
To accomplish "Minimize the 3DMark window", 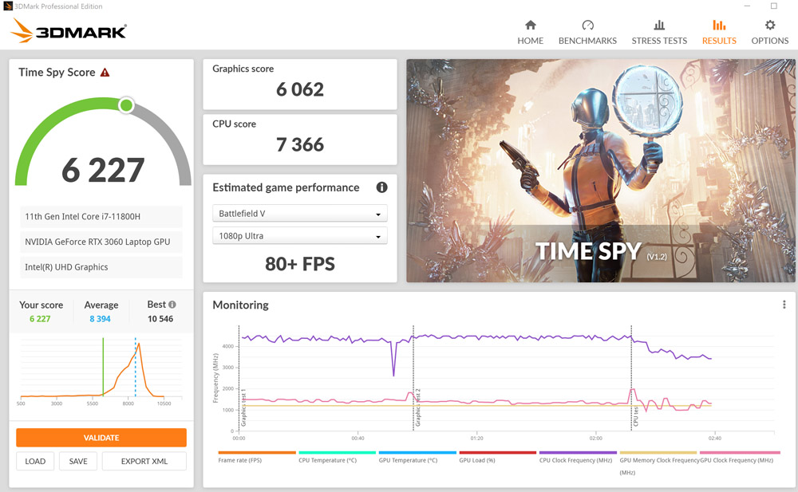I will (x=747, y=6).
